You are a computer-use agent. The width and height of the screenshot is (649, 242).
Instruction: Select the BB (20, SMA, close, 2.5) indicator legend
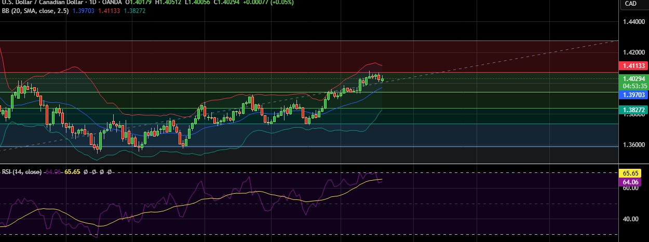click(35, 10)
